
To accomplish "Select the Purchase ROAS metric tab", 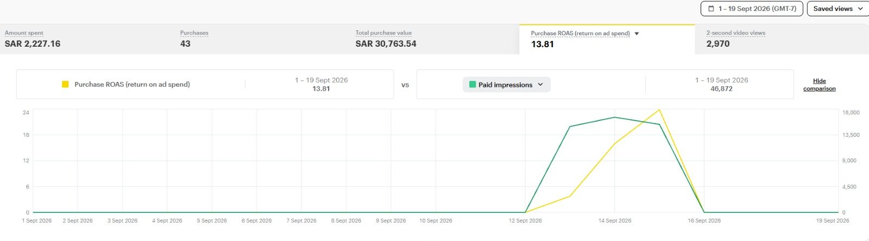I will [x=607, y=39].
